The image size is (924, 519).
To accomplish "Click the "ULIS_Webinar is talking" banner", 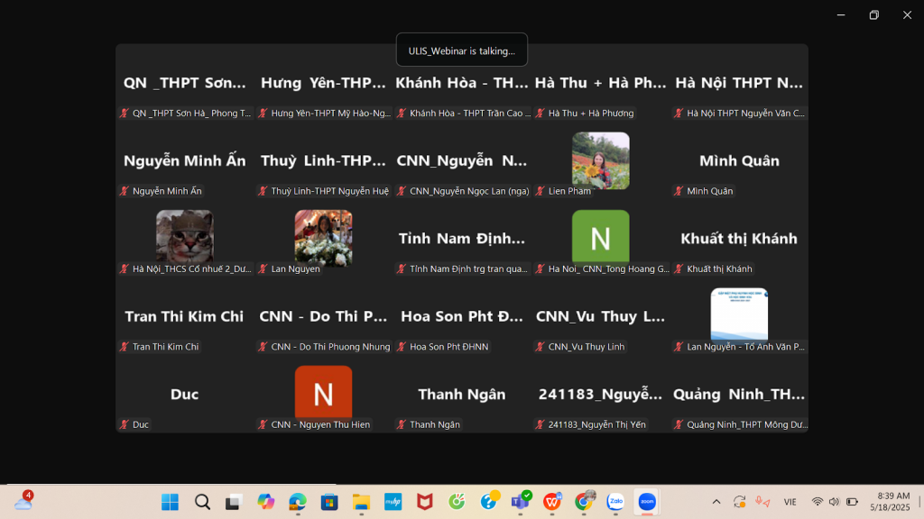I will point(461,50).
